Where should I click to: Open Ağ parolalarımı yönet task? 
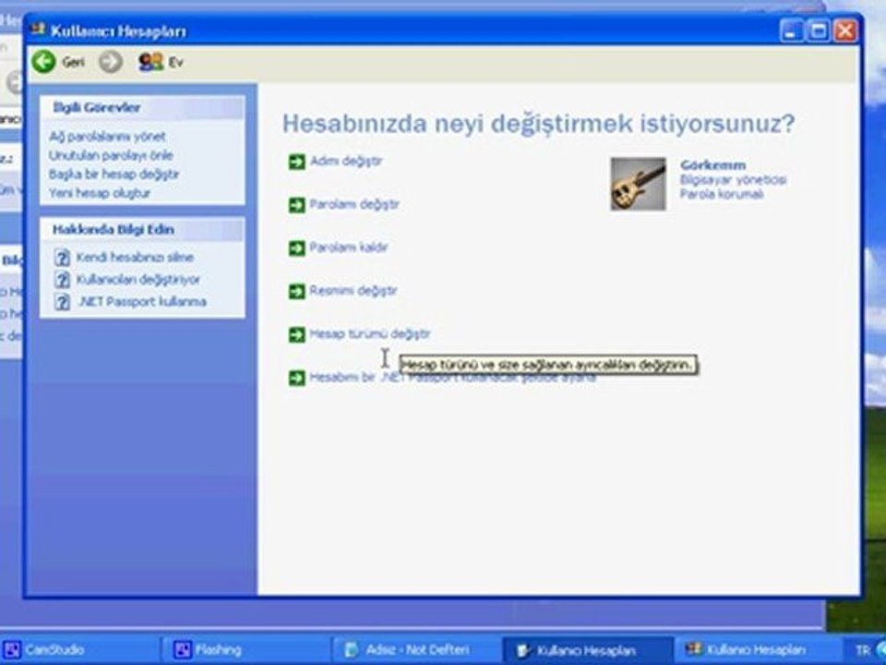(x=107, y=137)
